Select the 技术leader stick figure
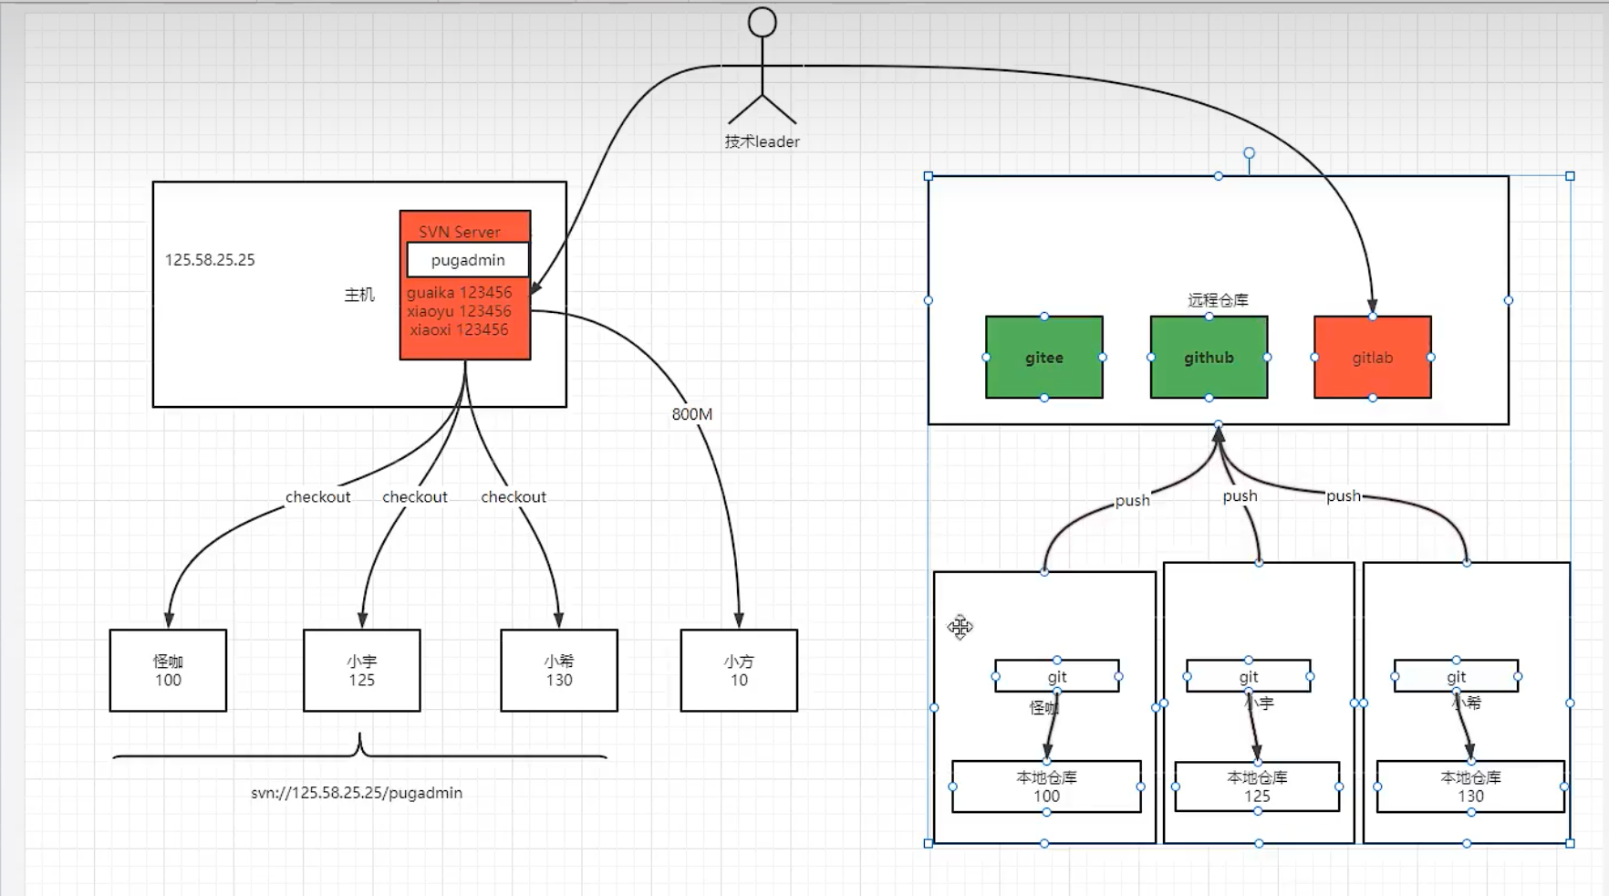The image size is (1609, 896). 763,66
